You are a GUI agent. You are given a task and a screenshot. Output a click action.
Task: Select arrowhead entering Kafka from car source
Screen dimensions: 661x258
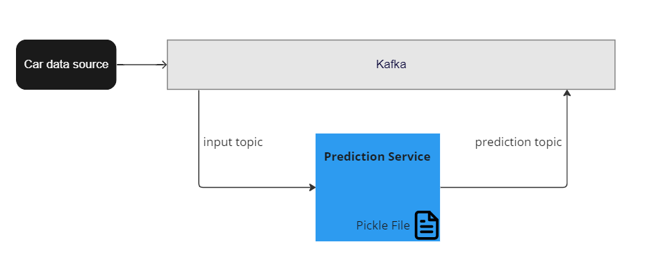pos(164,65)
